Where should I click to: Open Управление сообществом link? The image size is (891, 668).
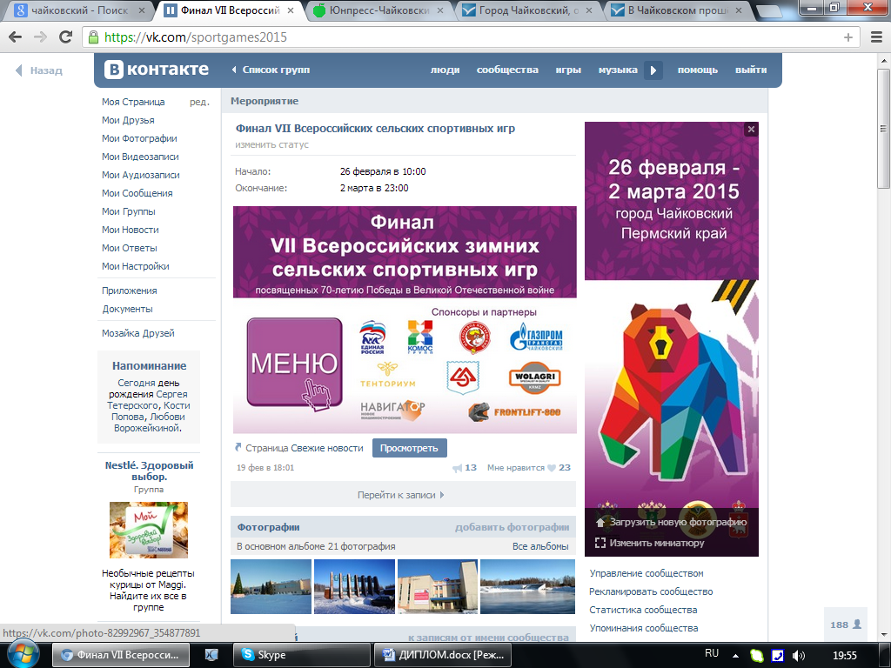[646, 573]
